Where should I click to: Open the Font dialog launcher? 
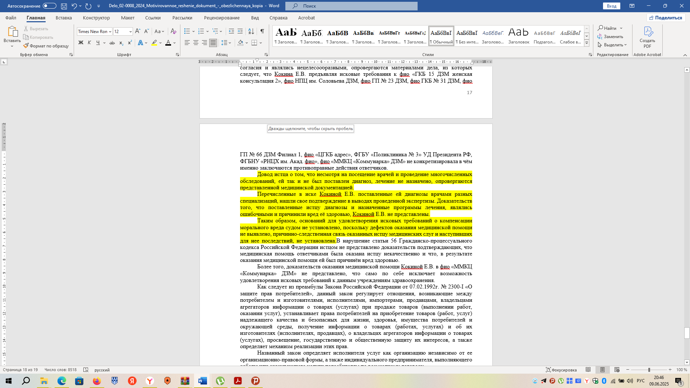[x=178, y=55]
